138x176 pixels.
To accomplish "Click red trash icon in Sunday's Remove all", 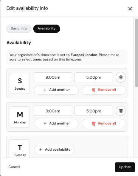I will (94, 90).
